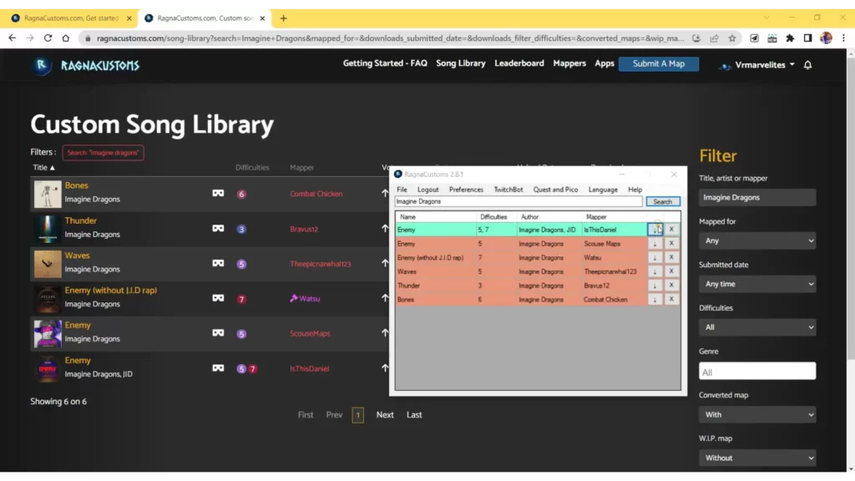This screenshot has width=855, height=481.
Task: Open the Chrome profile avatar
Action: click(826, 38)
